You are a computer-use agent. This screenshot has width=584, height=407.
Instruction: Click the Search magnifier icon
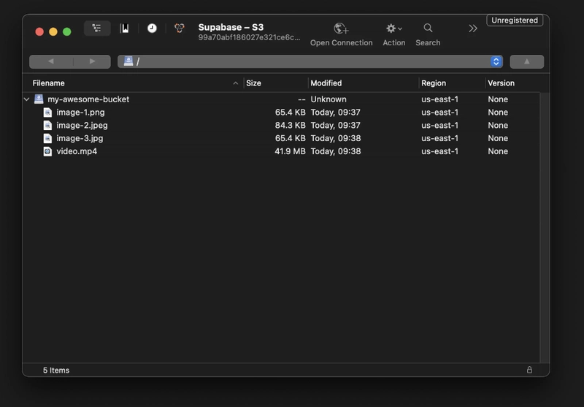(428, 28)
